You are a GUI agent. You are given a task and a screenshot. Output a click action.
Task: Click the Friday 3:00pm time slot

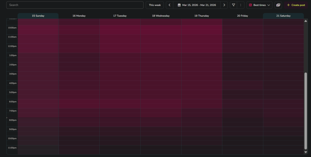tap(242, 76)
